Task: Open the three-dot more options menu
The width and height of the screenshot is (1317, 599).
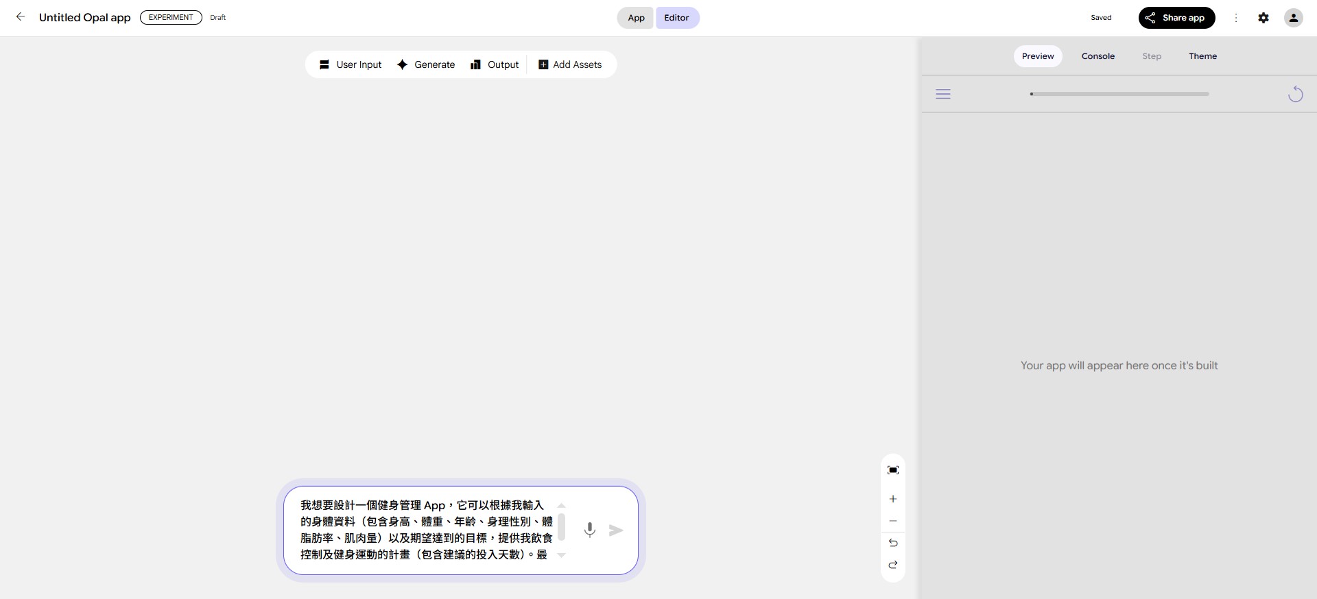Action: click(x=1235, y=18)
